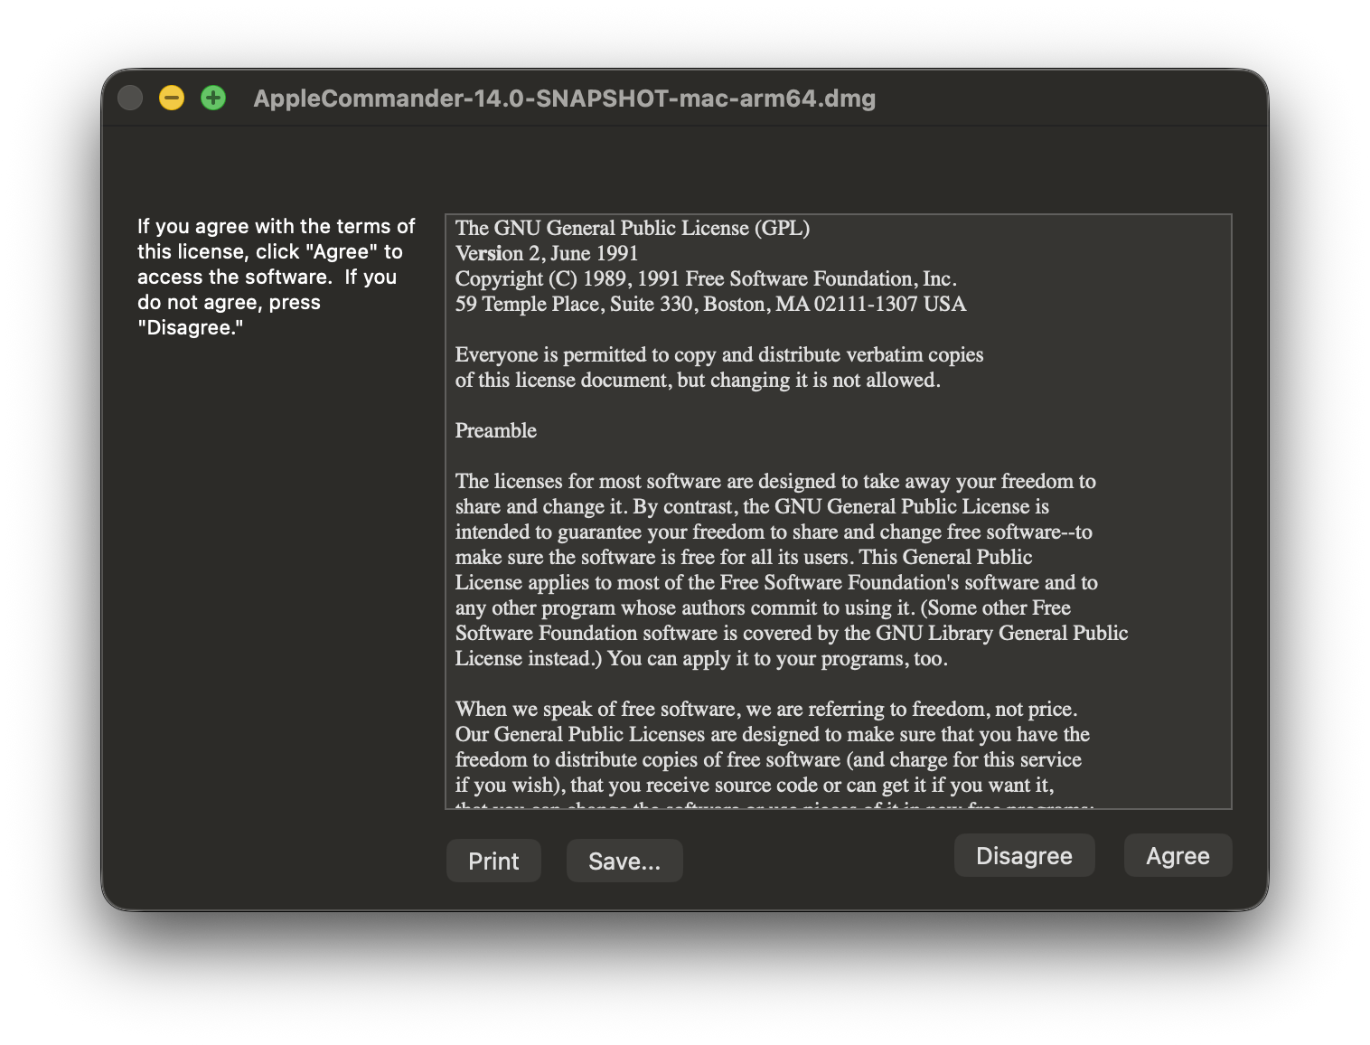1370x1045 pixels.
Task: Zoom the window using green button
Action: tap(213, 98)
